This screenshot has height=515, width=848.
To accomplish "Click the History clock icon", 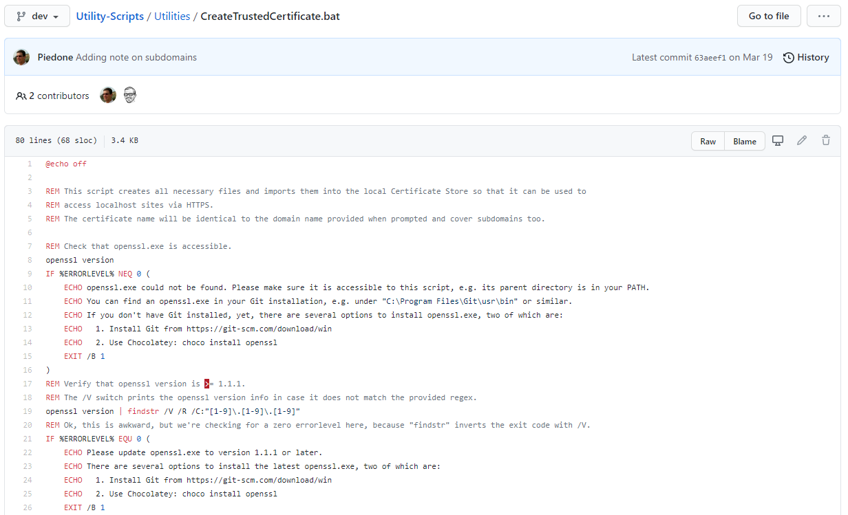I will tap(789, 58).
